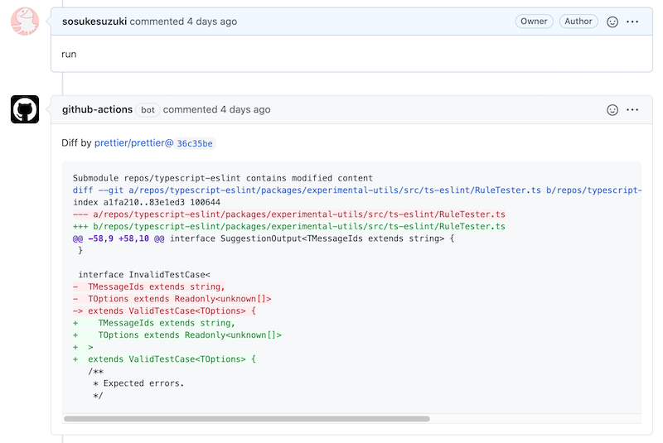663x443 pixels.
Task: Click the bot badge label
Action: pyautogui.click(x=148, y=110)
